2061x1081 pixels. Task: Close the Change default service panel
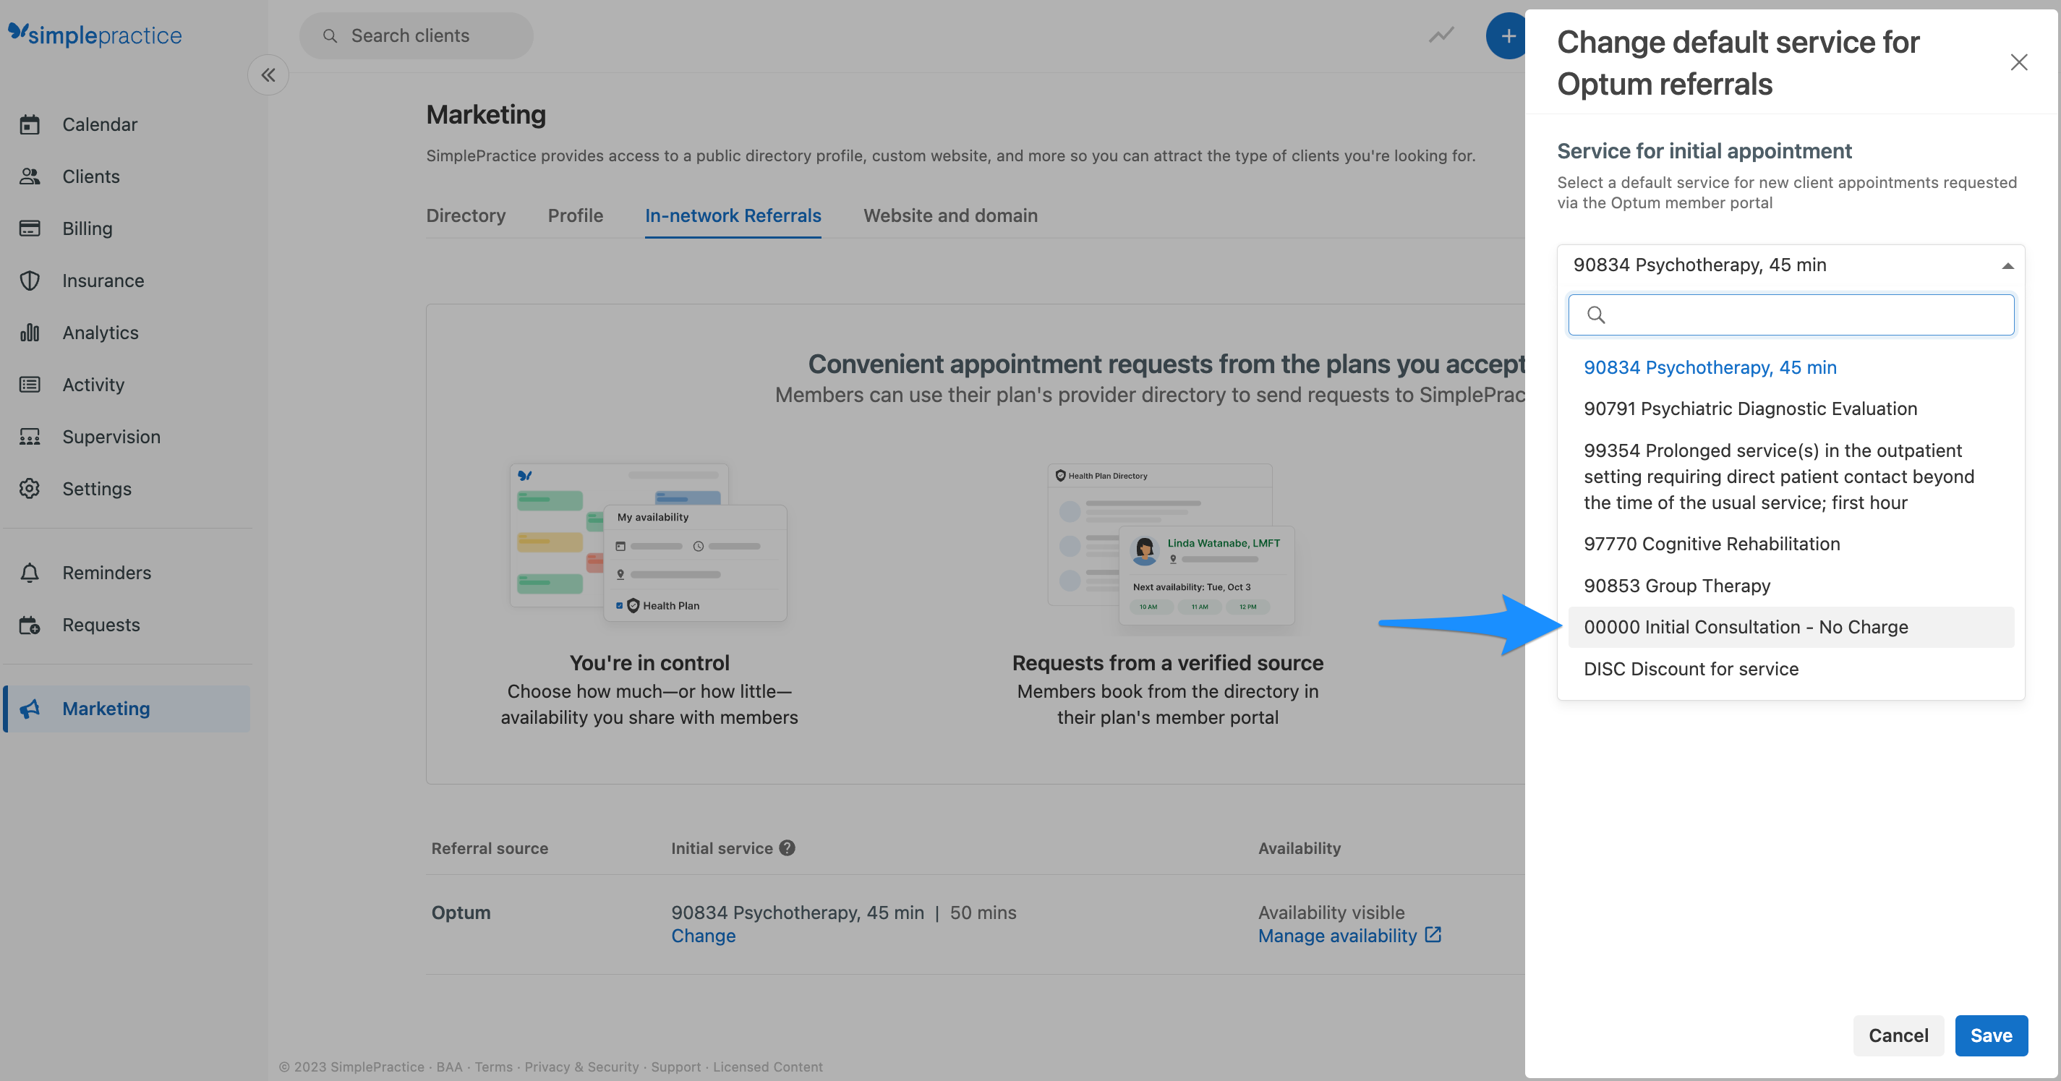point(2018,62)
